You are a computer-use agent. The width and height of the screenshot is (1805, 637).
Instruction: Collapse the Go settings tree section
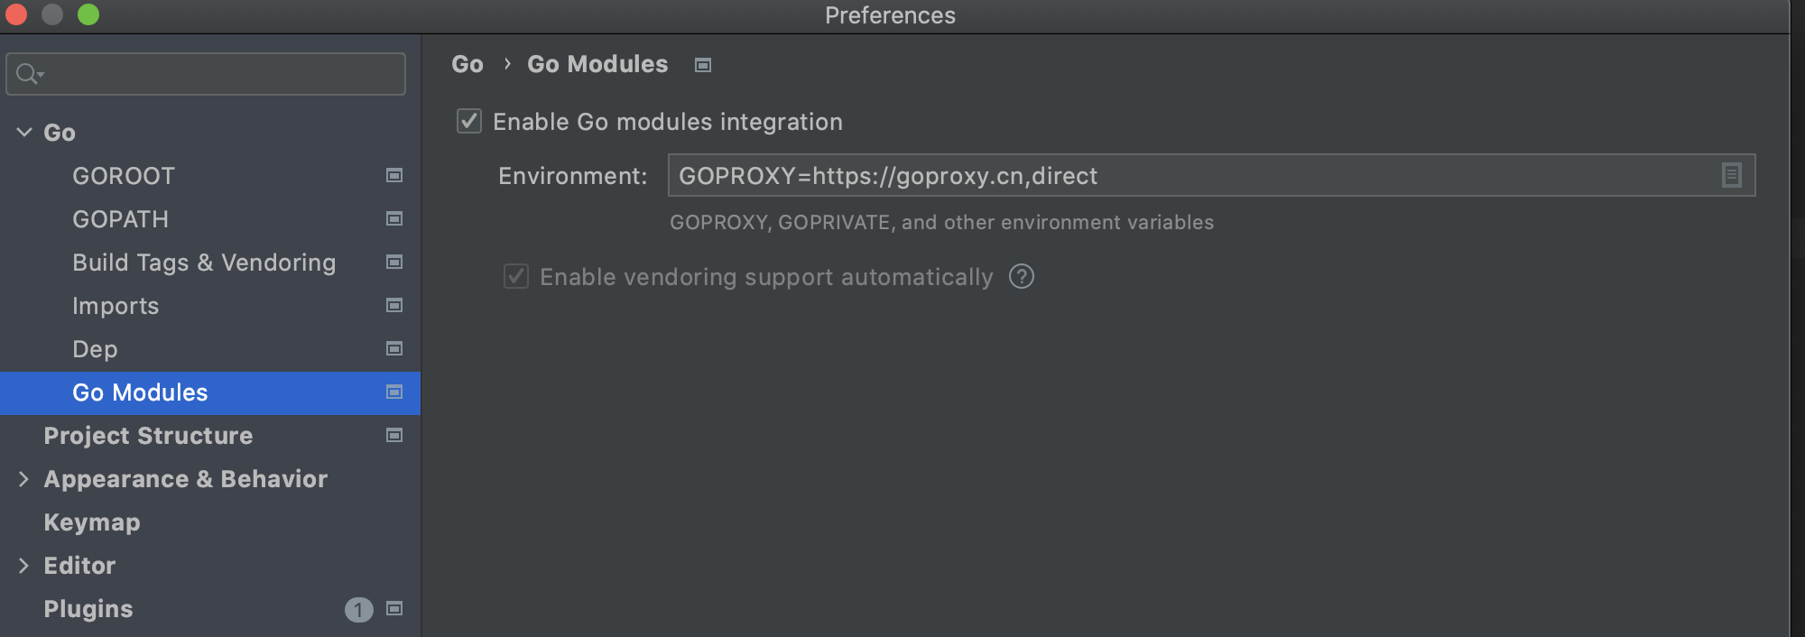click(24, 132)
